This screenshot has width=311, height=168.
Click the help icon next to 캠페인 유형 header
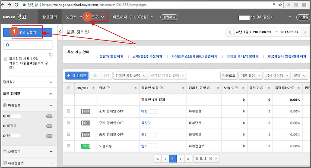pos(209,88)
